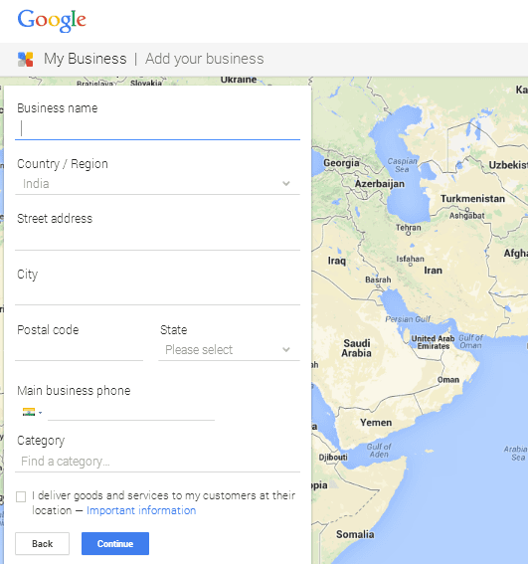The image size is (528, 564).
Task: Click the State field chevron arrow
Action: tap(286, 349)
